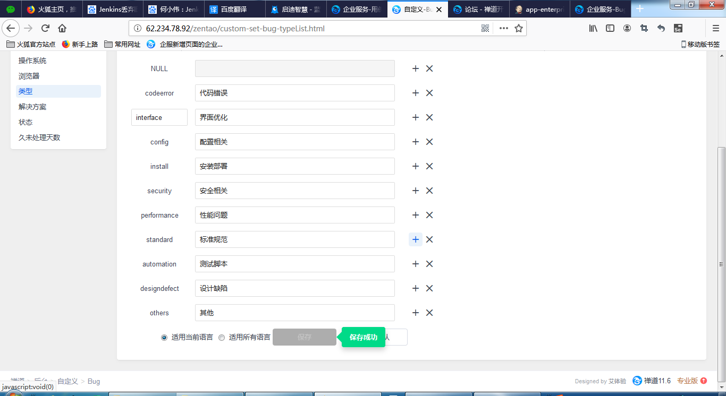Go back to the previous page
726x396 pixels.
pos(11,28)
